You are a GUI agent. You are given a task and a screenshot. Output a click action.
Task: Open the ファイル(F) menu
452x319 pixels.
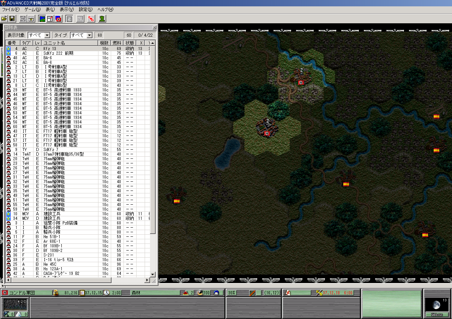click(x=11, y=10)
